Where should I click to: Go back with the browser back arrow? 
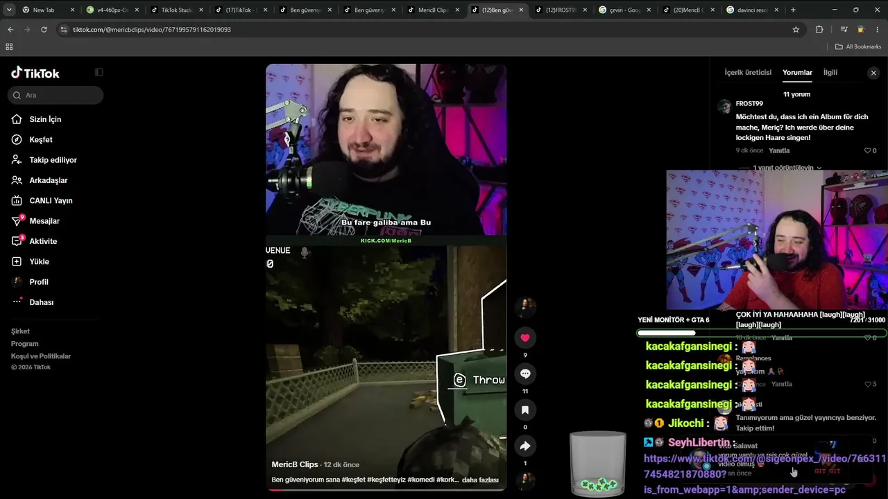(x=10, y=30)
